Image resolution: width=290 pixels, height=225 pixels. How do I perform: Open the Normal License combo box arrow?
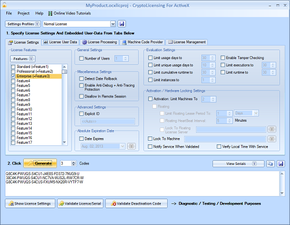113,24
